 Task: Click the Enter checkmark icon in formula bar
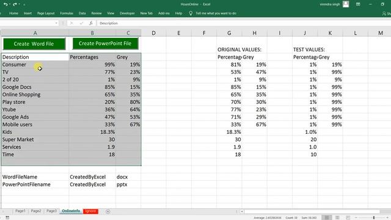pos(81,23)
